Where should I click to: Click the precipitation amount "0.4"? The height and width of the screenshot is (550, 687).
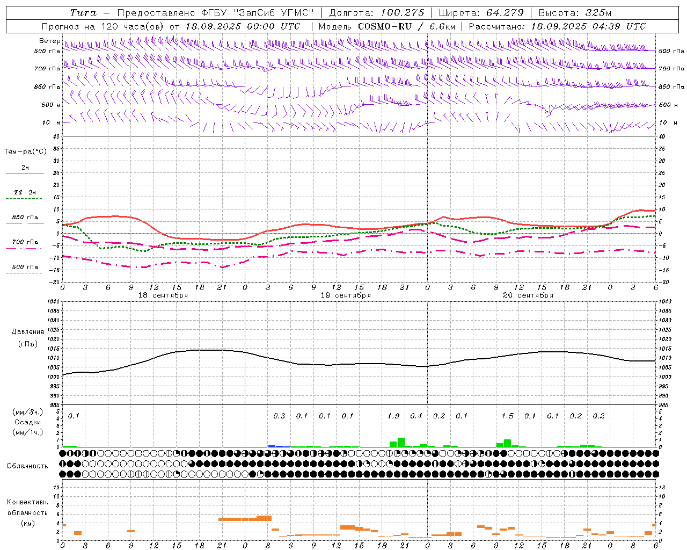pyautogui.click(x=416, y=416)
